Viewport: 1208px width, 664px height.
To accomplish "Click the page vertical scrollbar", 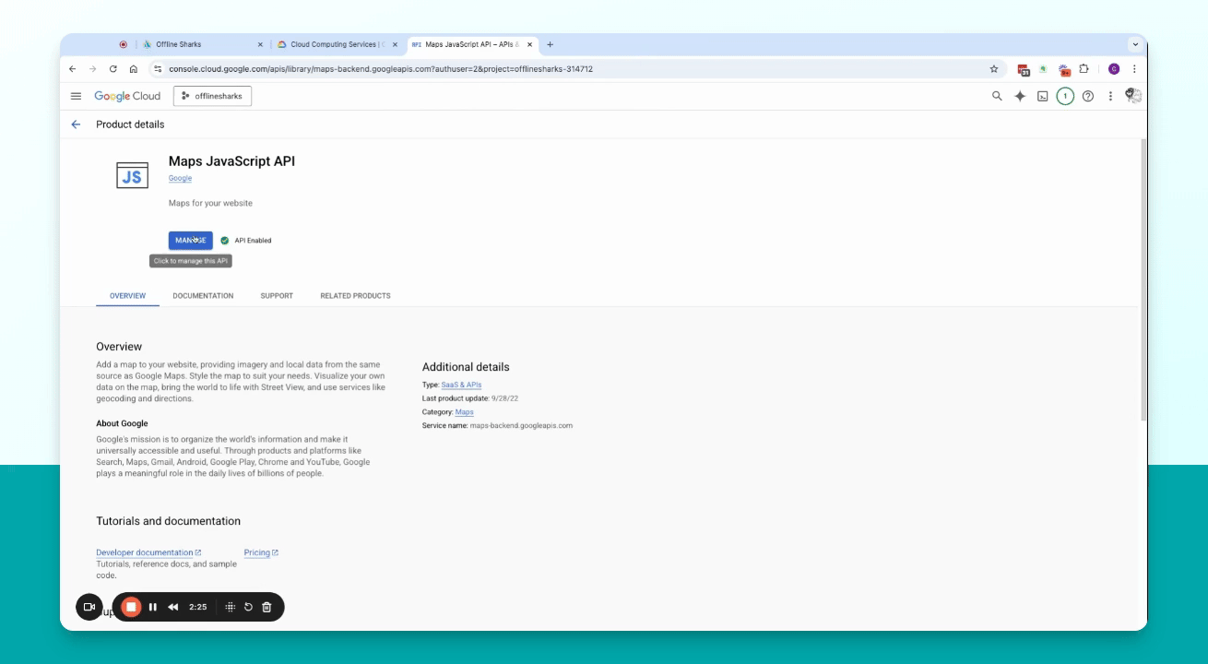I will click(x=1144, y=279).
